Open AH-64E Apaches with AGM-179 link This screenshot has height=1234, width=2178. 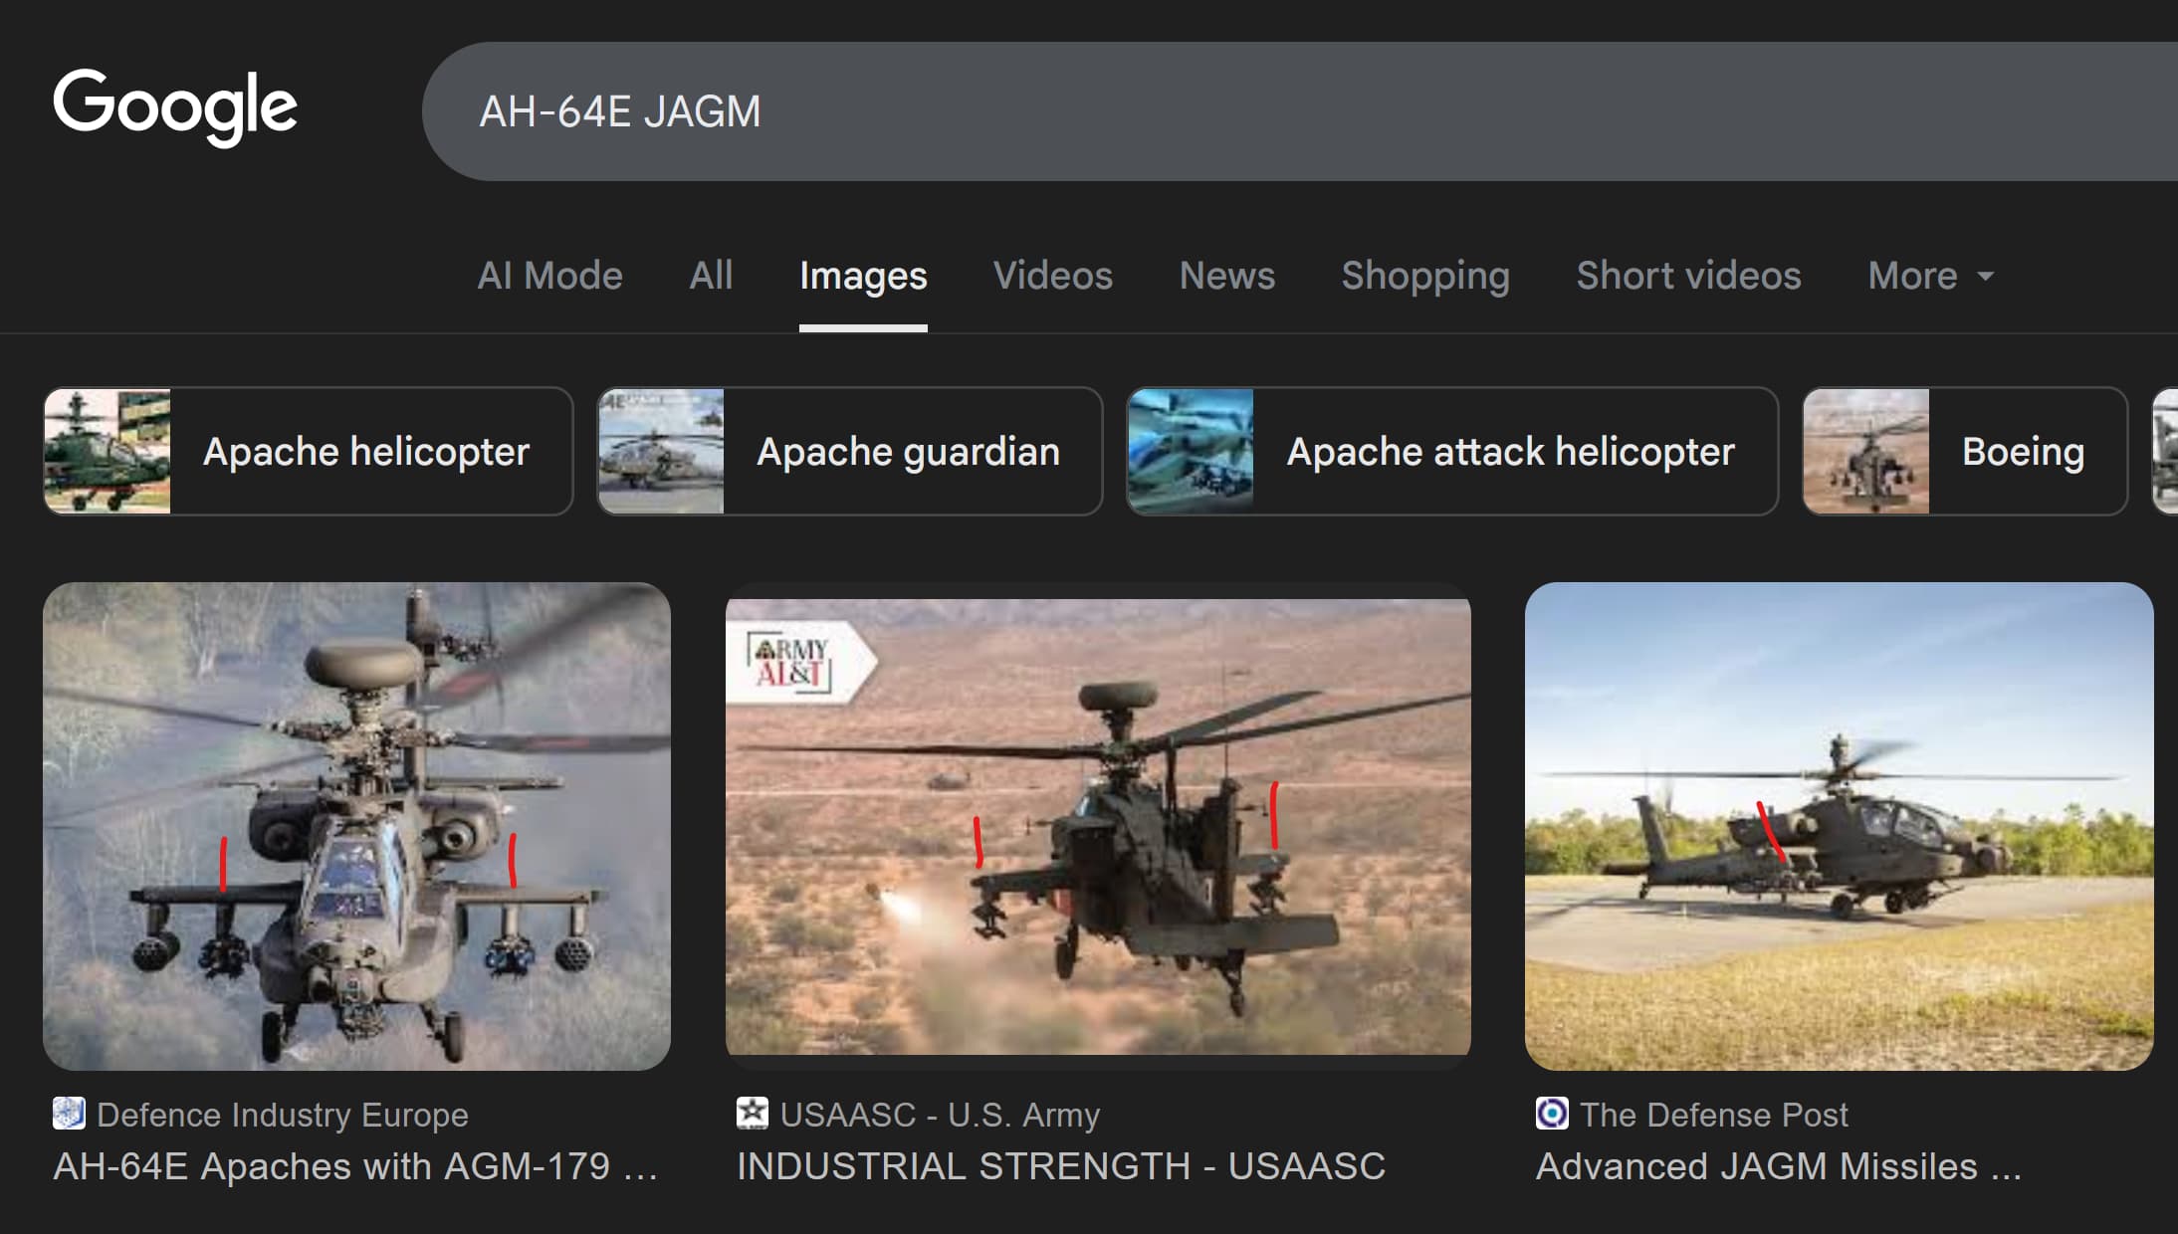(355, 1166)
